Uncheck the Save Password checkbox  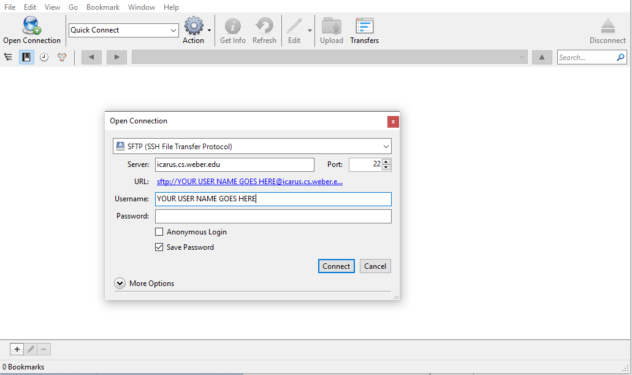pos(159,247)
